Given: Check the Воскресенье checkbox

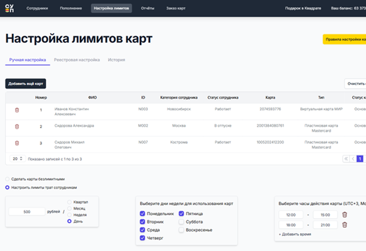Looking at the screenshot, I should (181, 230).
